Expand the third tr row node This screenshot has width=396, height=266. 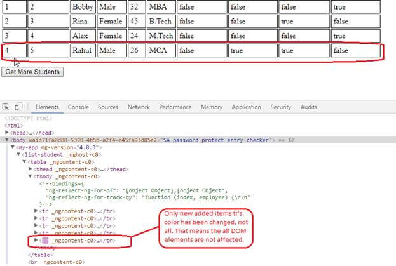(36, 225)
